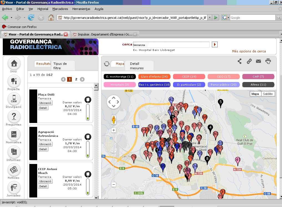This screenshot has height=208, width=282.
Task: Open the Inici home sidebar icon
Action: [14, 63]
